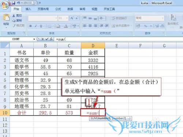Switch to the 公式 (Formulas) tab
Viewport: 183px width, 137px height.
tap(58, 9)
